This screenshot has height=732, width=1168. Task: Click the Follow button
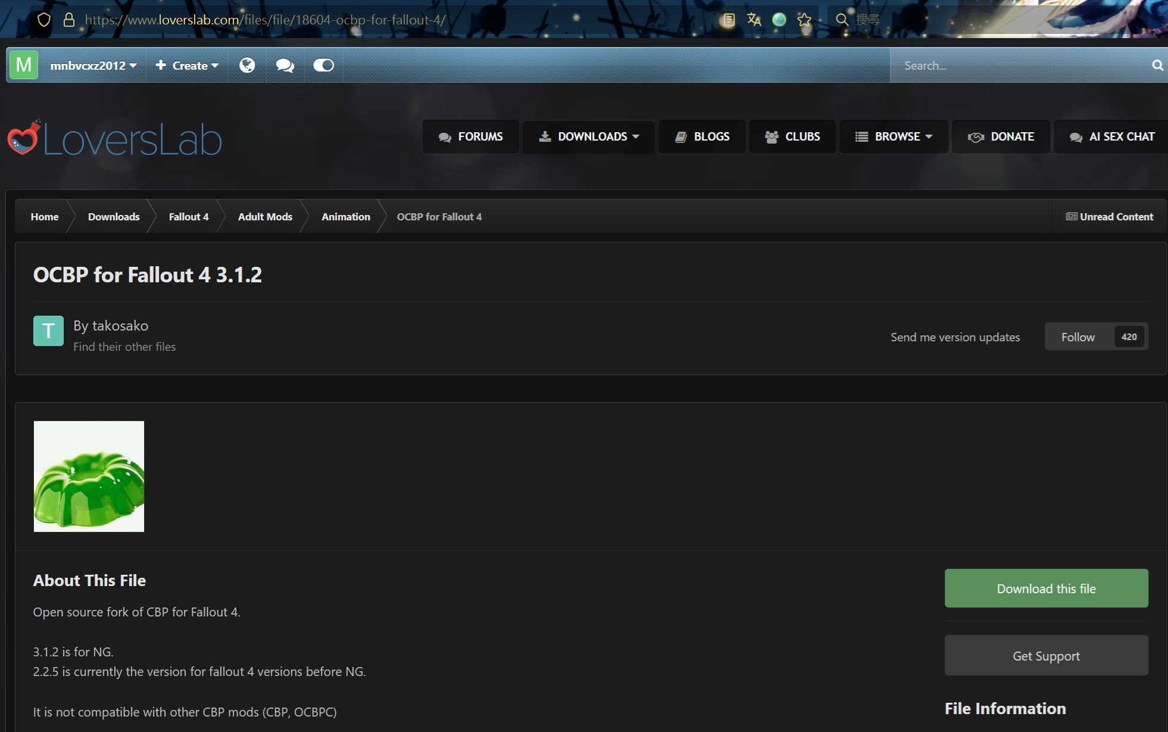point(1078,337)
